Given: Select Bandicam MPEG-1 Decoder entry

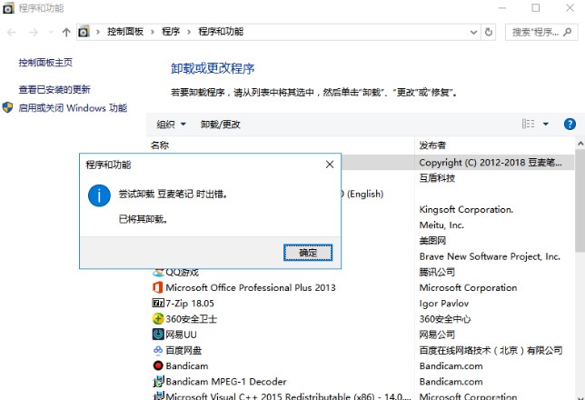Looking at the screenshot, I should [226, 382].
